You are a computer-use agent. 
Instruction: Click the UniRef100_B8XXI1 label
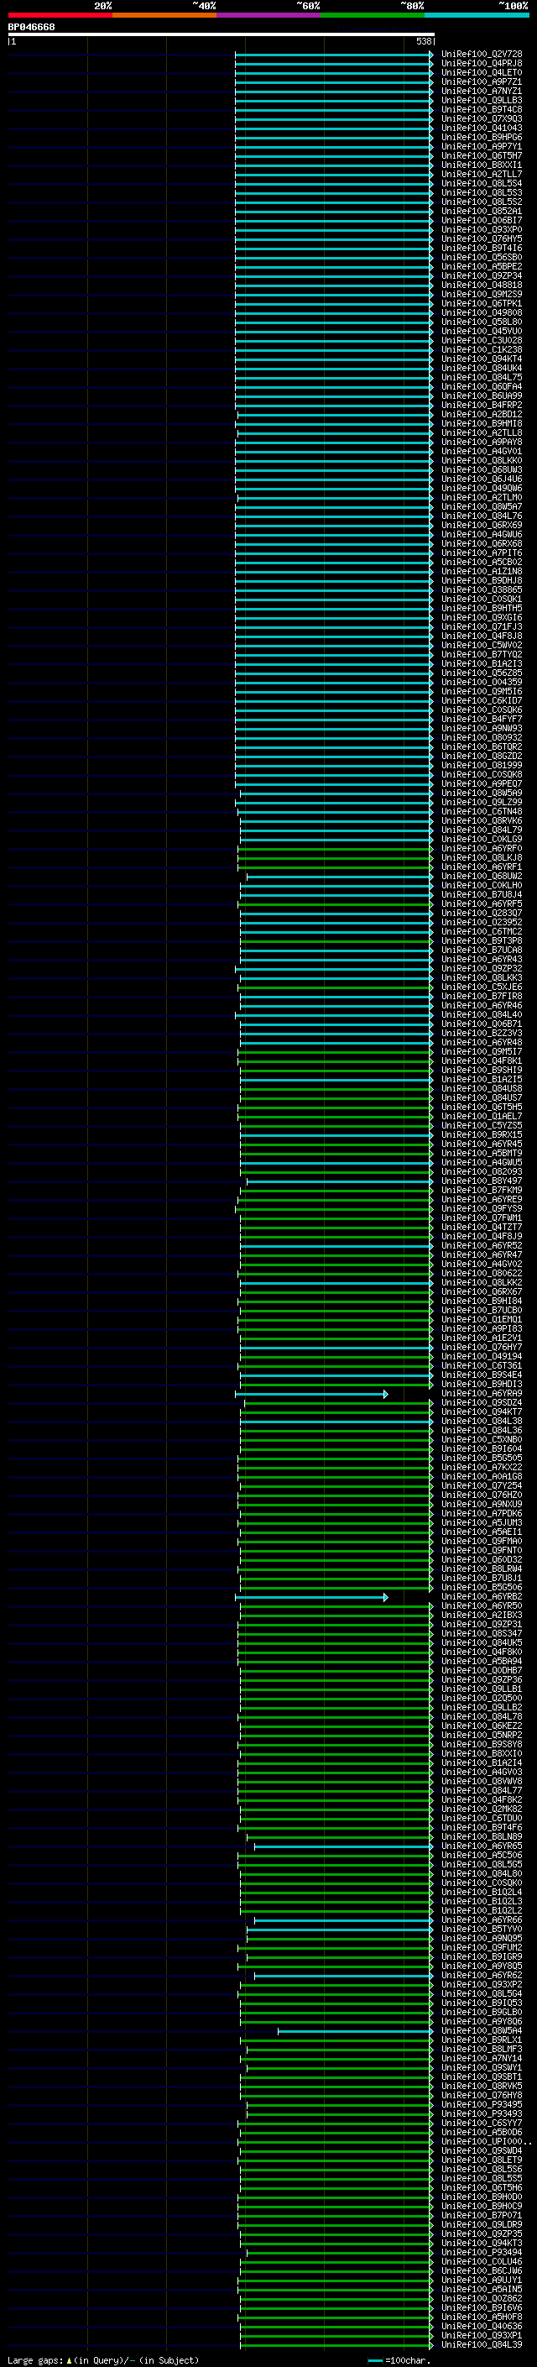(481, 165)
